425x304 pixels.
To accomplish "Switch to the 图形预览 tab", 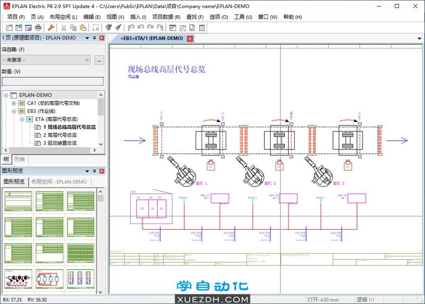I will [x=14, y=182].
